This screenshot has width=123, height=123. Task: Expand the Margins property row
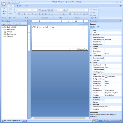pos(91,93)
